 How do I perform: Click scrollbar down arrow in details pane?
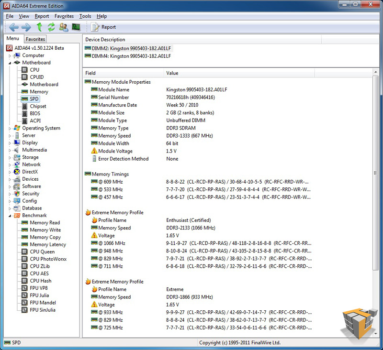tap(376, 333)
